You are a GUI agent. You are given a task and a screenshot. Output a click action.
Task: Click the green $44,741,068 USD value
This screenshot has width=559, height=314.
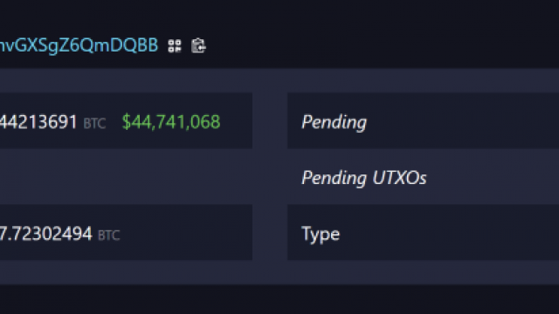click(171, 122)
